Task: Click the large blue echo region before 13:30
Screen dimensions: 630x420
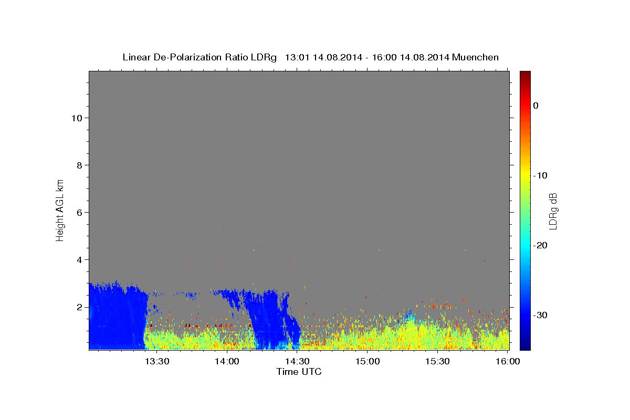Action: click(x=118, y=318)
